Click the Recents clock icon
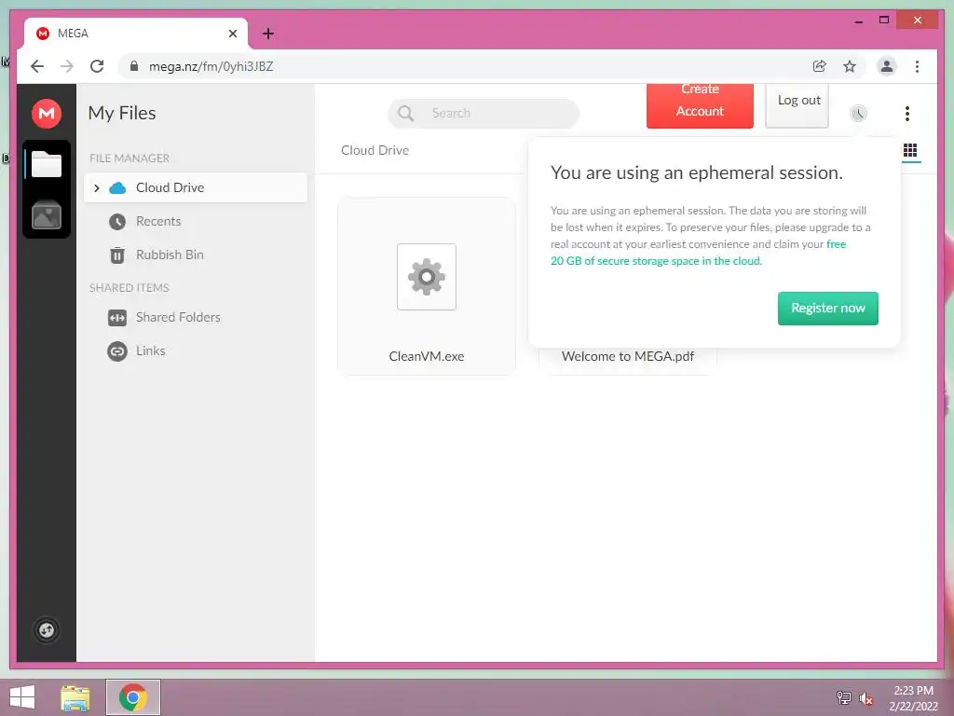 [117, 222]
